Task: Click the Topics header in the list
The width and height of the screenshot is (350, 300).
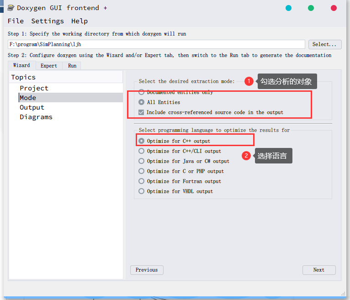Action: 66,77
